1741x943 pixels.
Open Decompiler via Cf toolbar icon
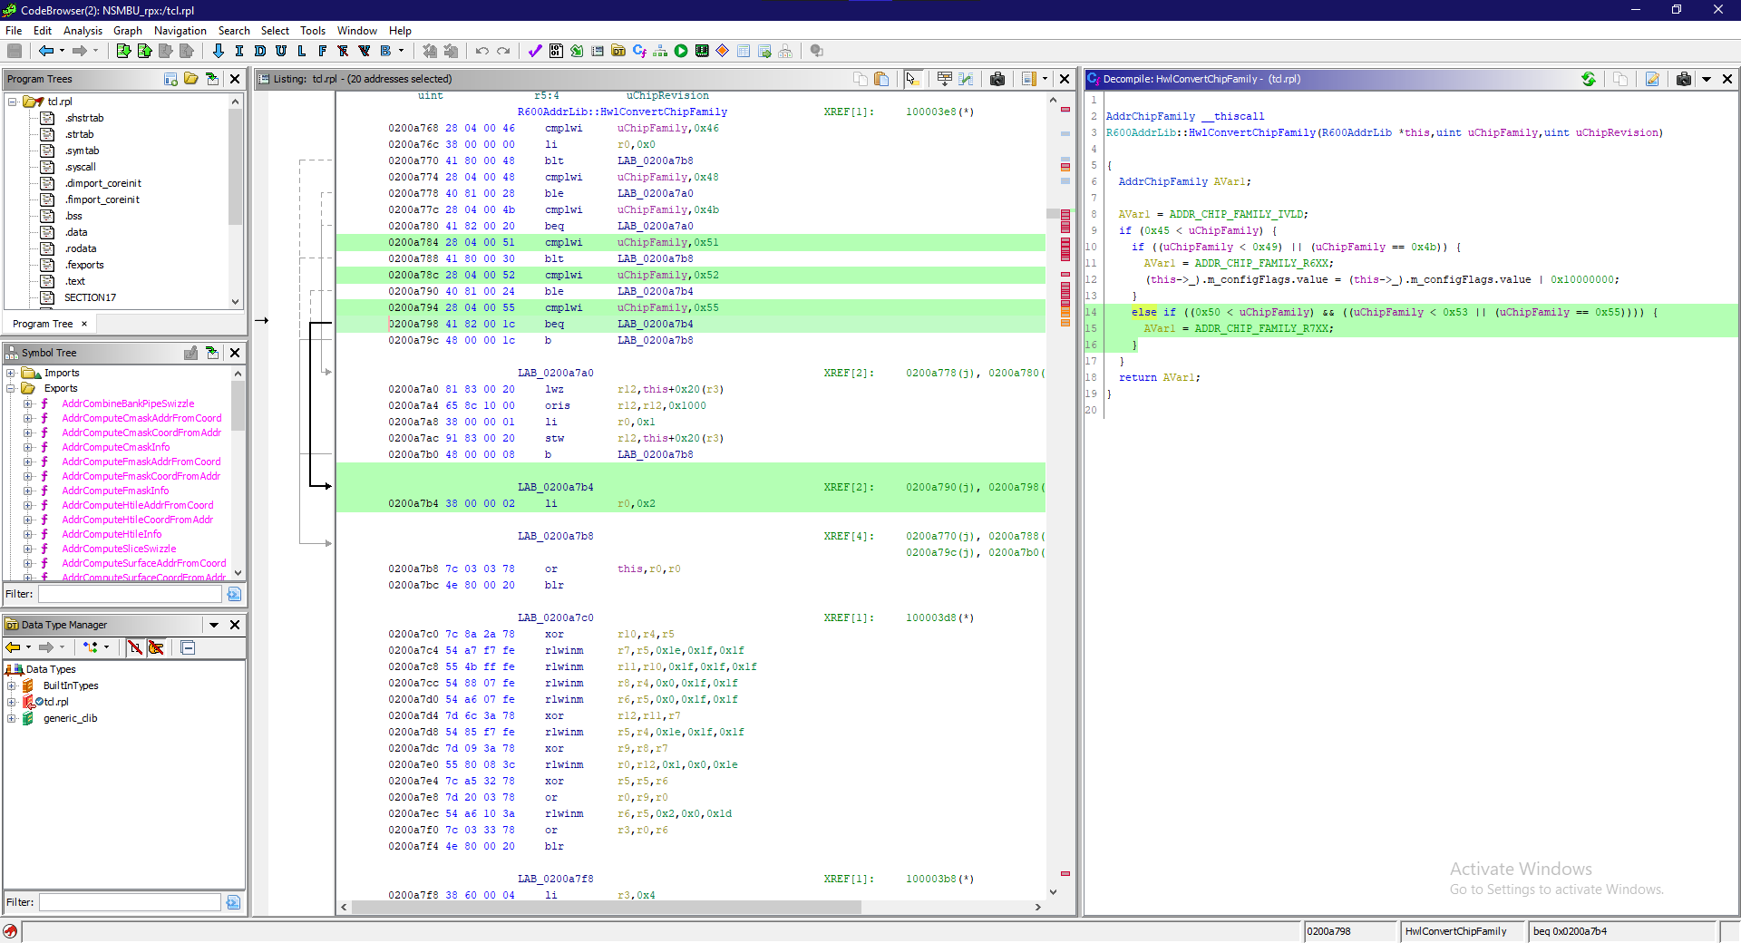639,52
